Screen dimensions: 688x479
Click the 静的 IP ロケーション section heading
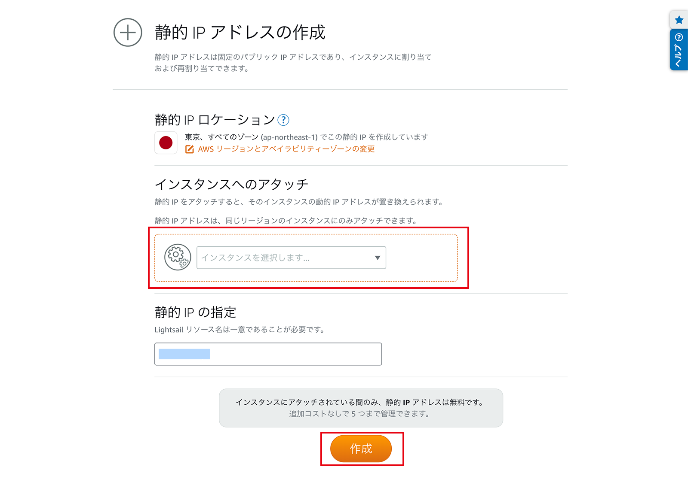(215, 120)
